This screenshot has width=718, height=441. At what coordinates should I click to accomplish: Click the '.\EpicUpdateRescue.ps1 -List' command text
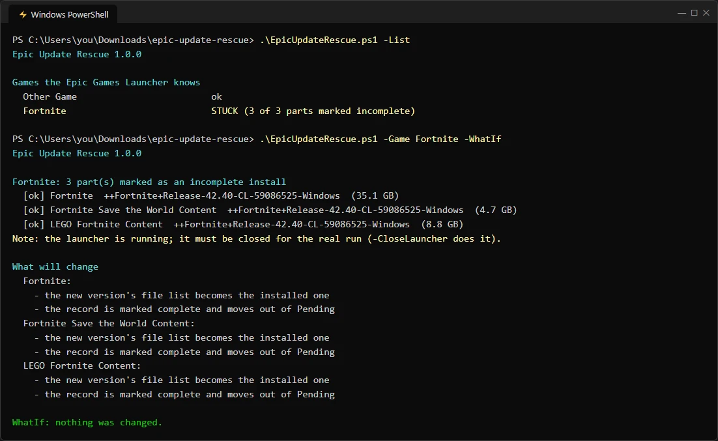click(335, 40)
